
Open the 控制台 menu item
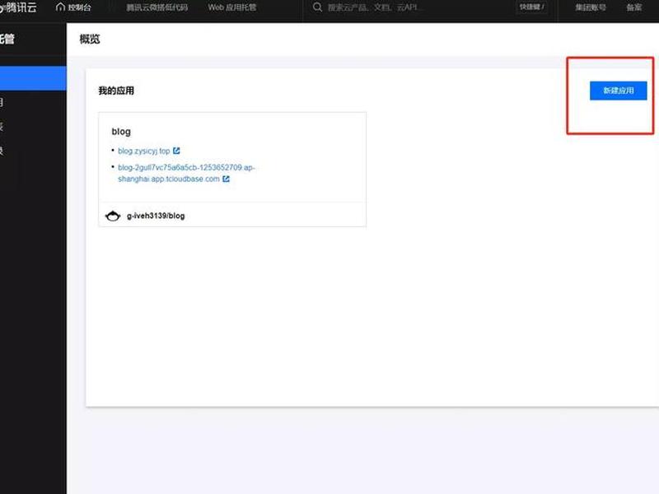79,7
